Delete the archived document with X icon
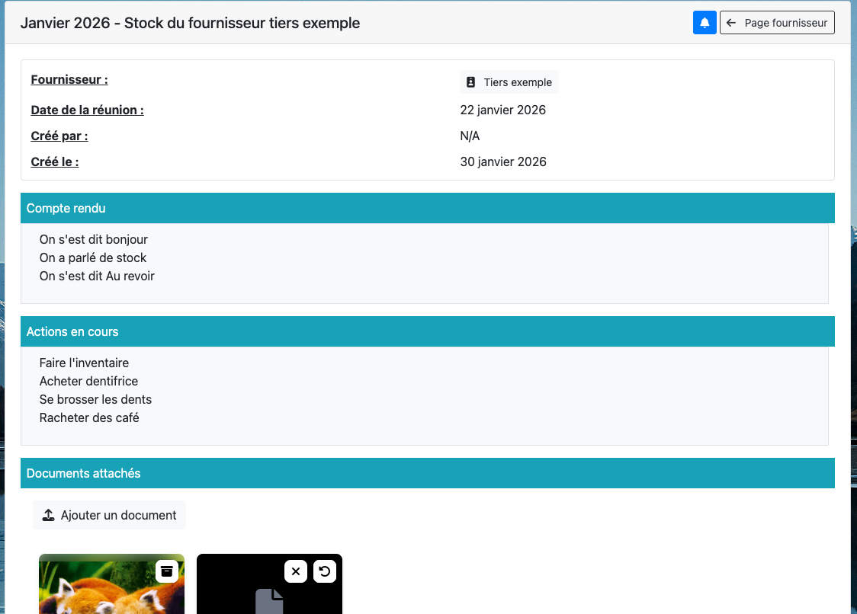The height and width of the screenshot is (614, 857). [x=296, y=571]
